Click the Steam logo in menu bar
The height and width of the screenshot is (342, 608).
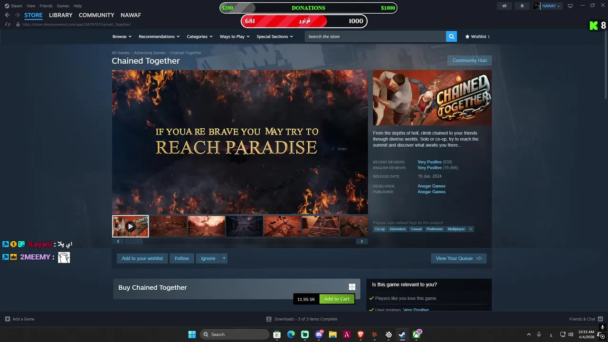click(7, 6)
